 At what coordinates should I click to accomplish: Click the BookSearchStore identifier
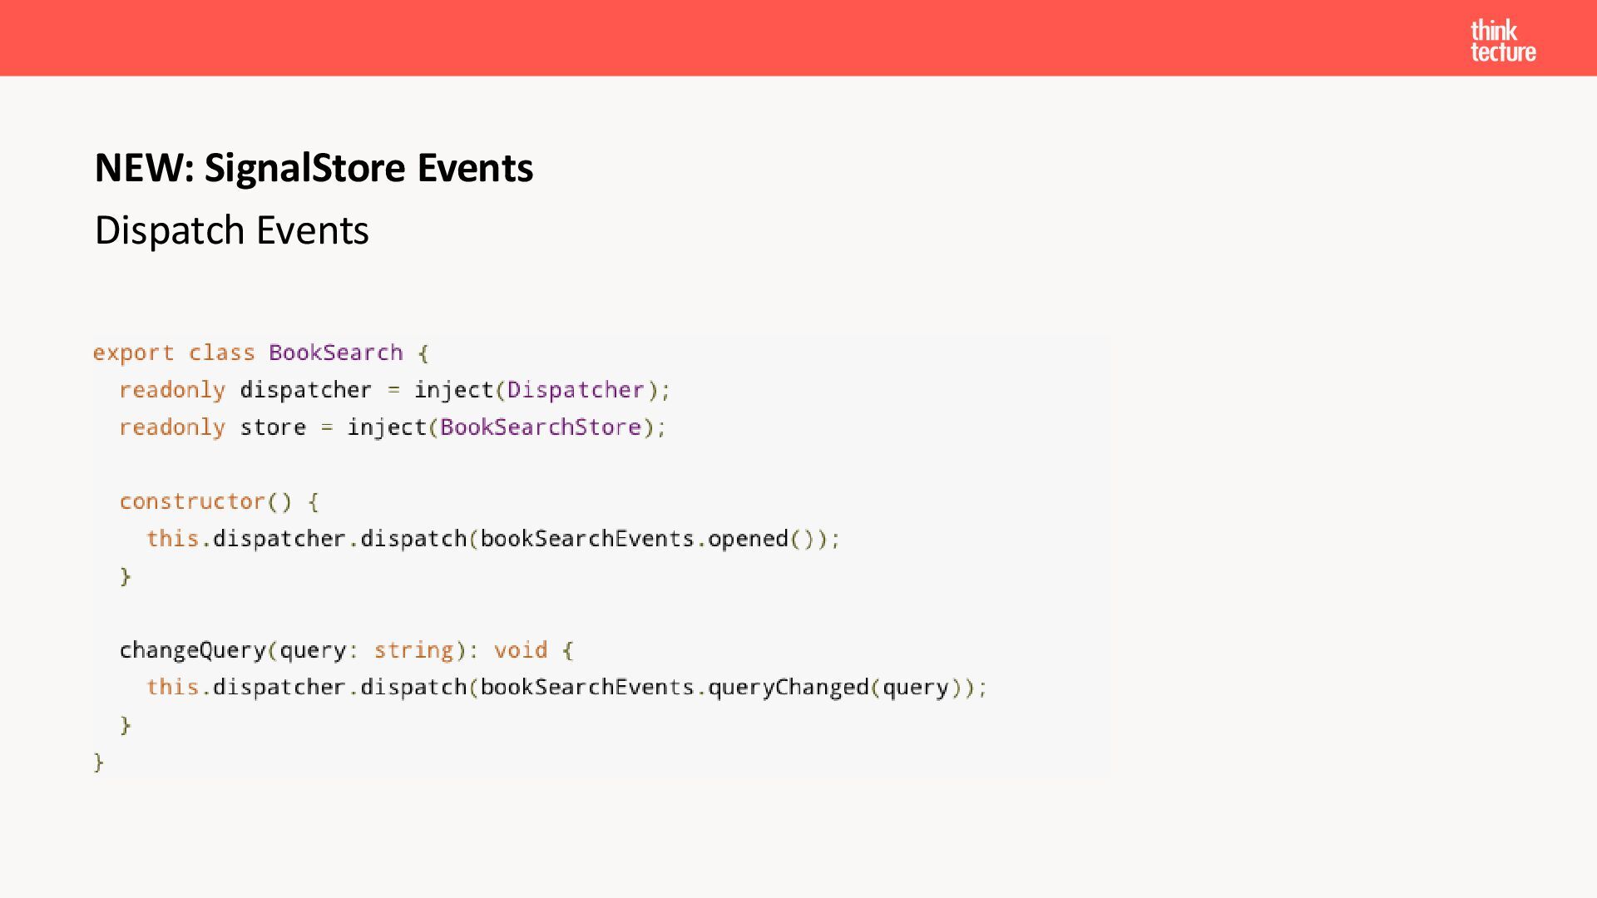click(541, 427)
